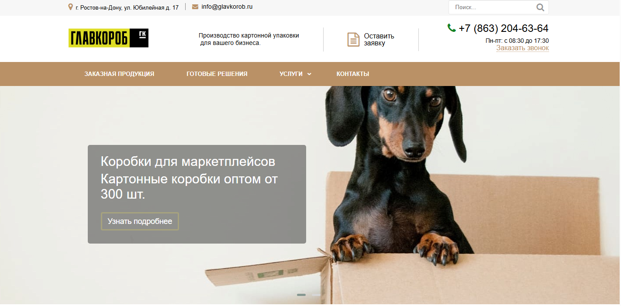Expand the Услуги dropdown chevron
This screenshot has height=306, width=621.
(309, 74)
